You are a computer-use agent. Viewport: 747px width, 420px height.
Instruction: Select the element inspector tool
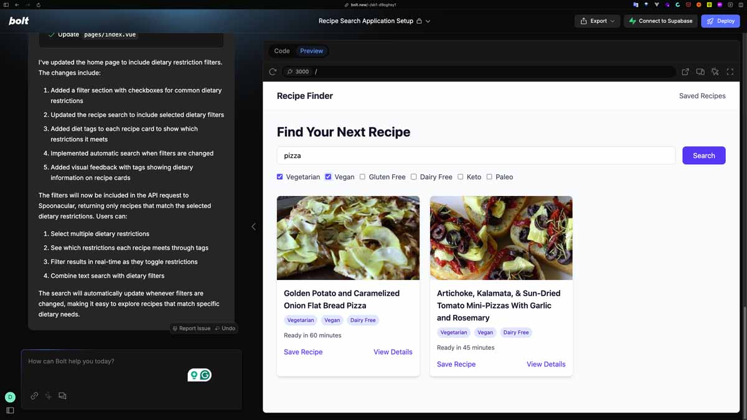(x=715, y=72)
